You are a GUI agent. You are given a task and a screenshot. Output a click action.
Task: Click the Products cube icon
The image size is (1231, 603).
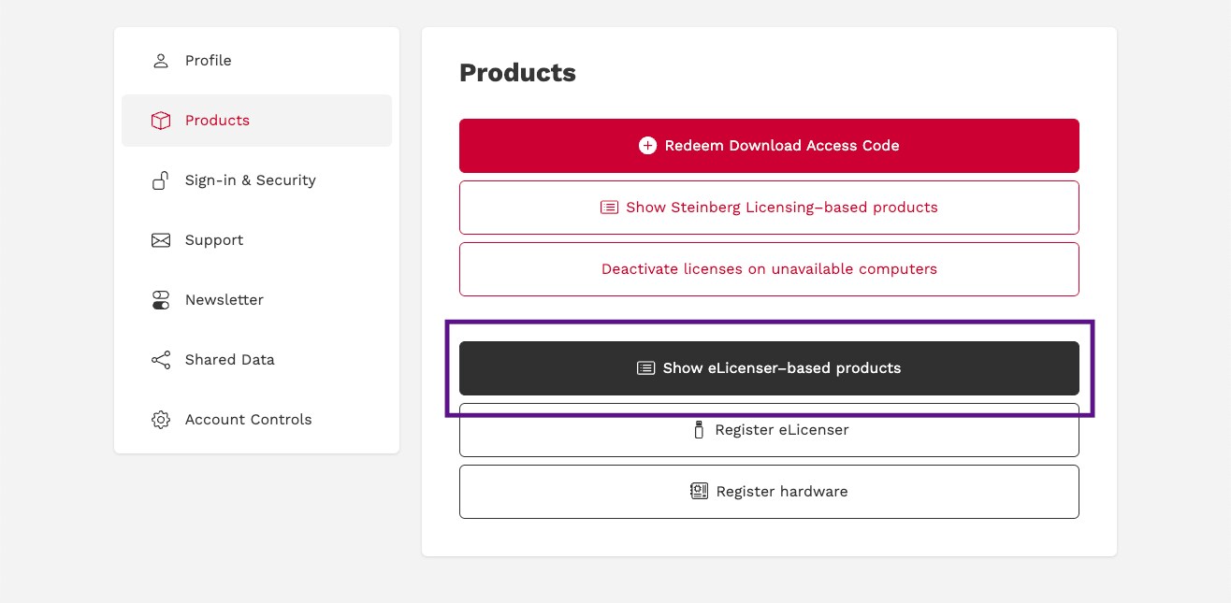click(x=161, y=121)
